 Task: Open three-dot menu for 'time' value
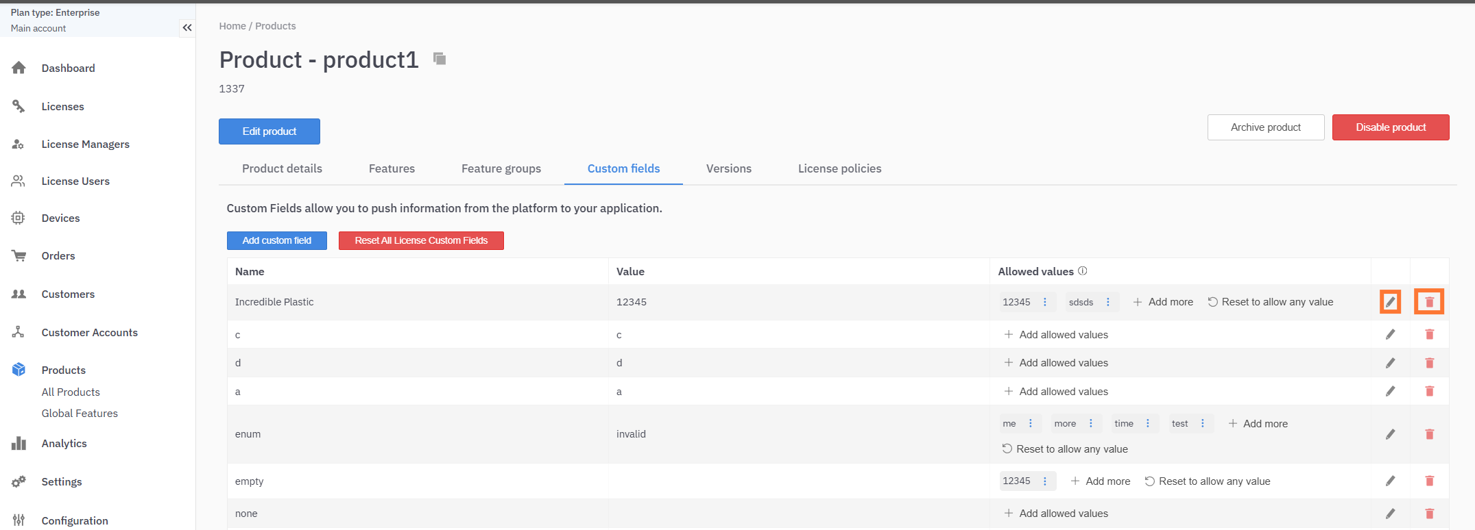point(1148,424)
